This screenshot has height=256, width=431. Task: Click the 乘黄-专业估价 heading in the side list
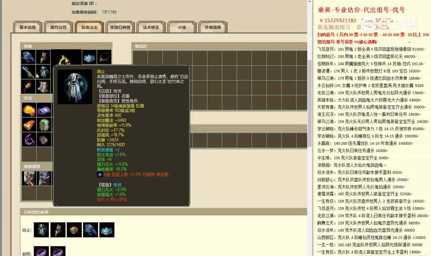tap(361, 10)
